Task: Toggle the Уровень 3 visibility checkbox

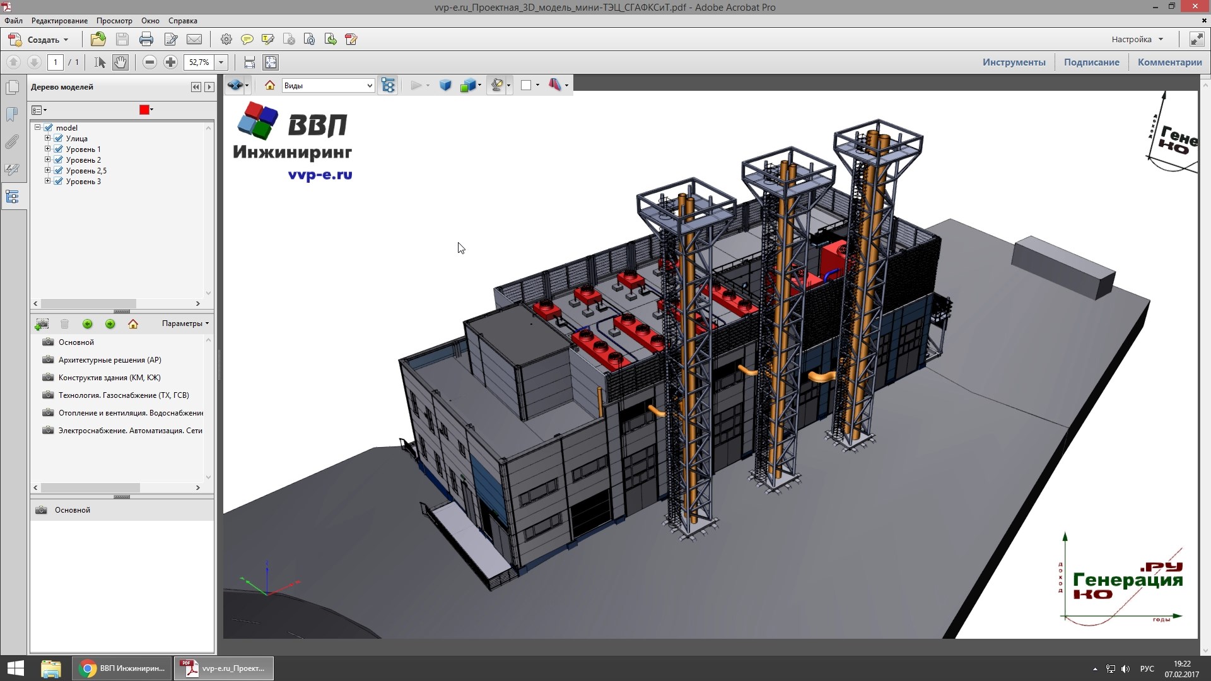Action: [x=59, y=182]
